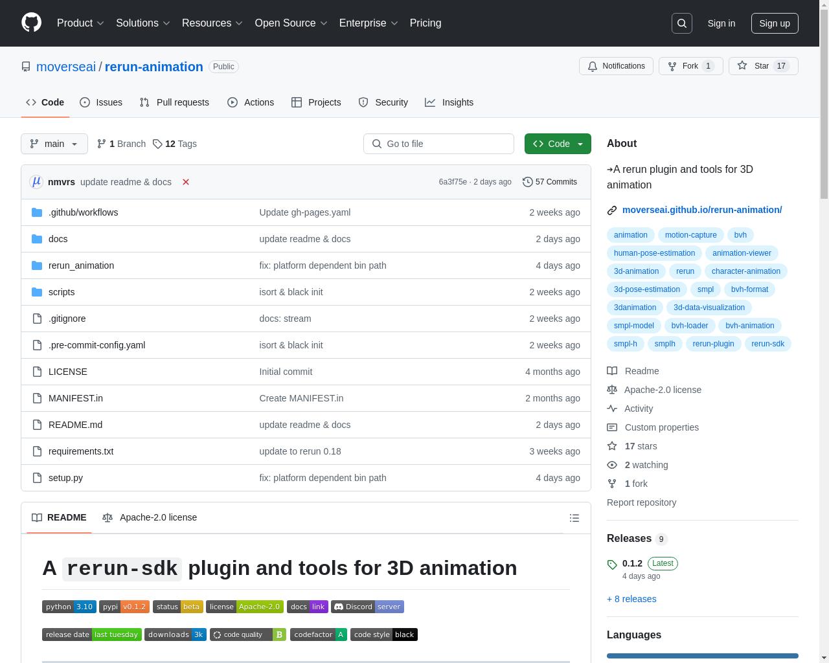
Task: Open the Pricing page
Action: coord(426,23)
